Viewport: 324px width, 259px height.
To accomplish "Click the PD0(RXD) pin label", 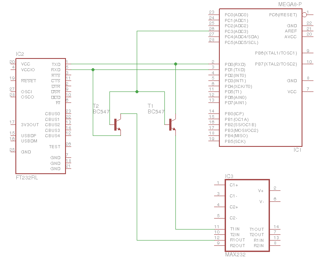I will click(235, 65).
